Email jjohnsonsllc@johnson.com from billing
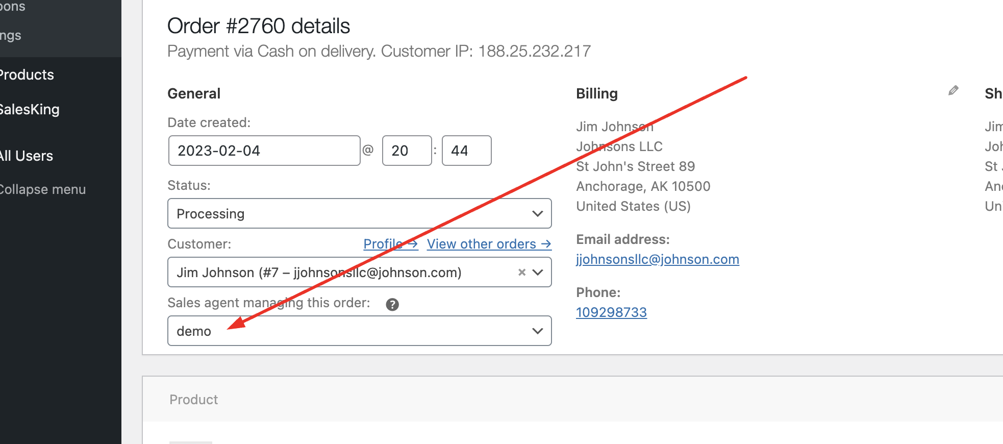The width and height of the screenshot is (1003, 444). click(x=658, y=259)
